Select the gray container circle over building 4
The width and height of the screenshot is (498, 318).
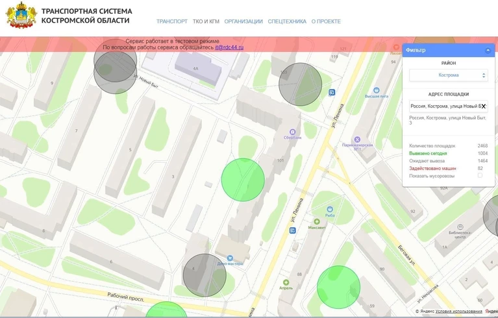click(x=205, y=275)
